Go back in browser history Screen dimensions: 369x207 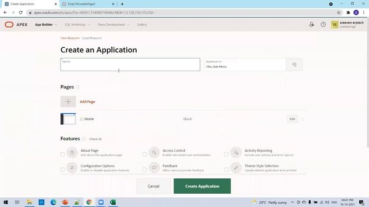coord(5,13)
